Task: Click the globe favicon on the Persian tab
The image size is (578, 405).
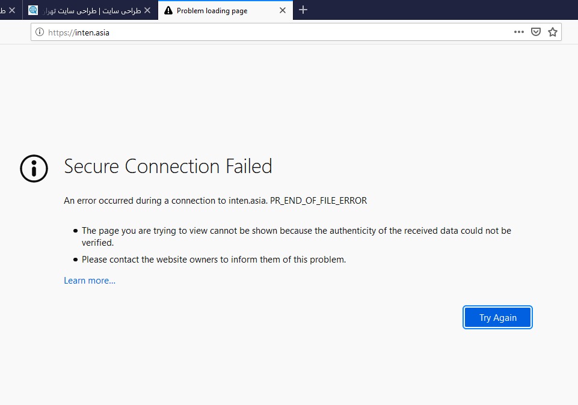Action: pos(33,10)
